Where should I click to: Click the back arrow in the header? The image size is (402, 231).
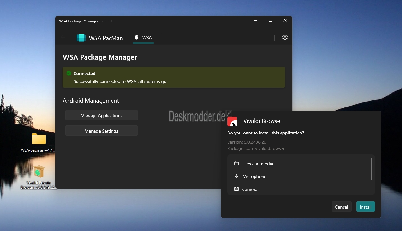point(63,38)
